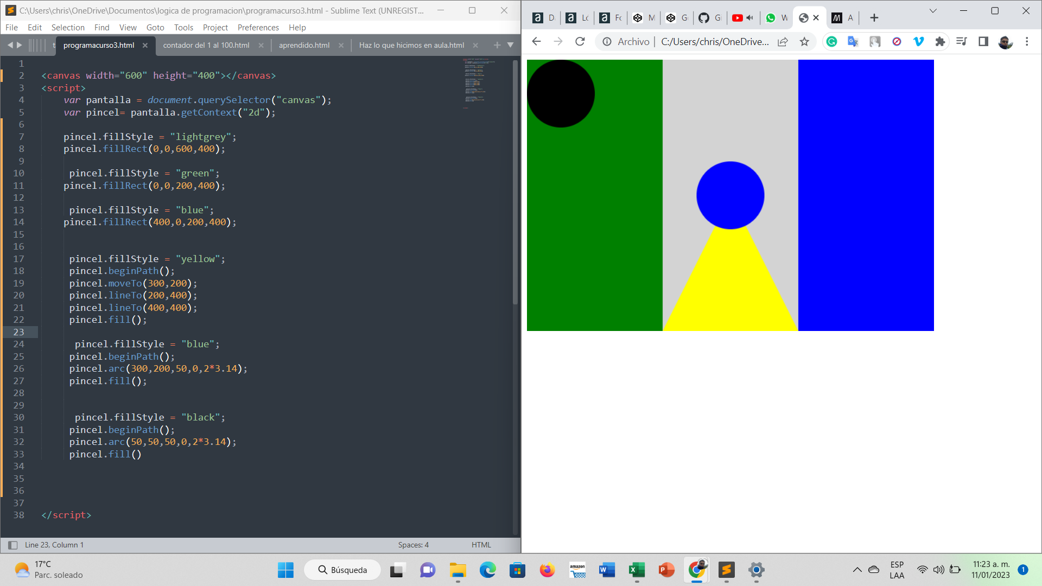Click the forward navigation arrow in Chrome
The image size is (1042, 586).
pyautogui.click(x=558, y=42)
